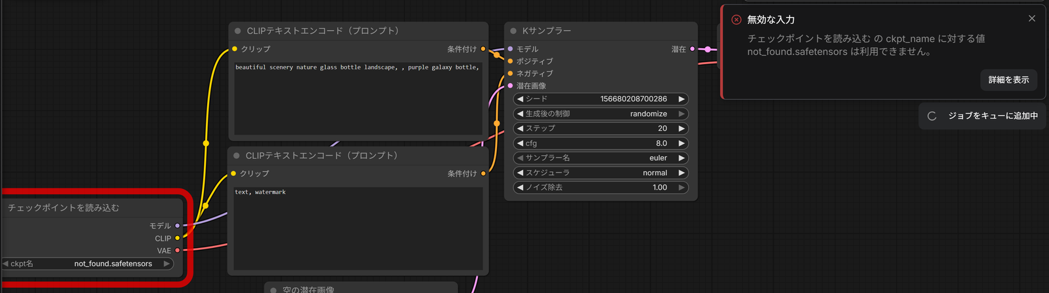
Task: Lower the cfg value using left arrow
Action: [x=520, y=143]
